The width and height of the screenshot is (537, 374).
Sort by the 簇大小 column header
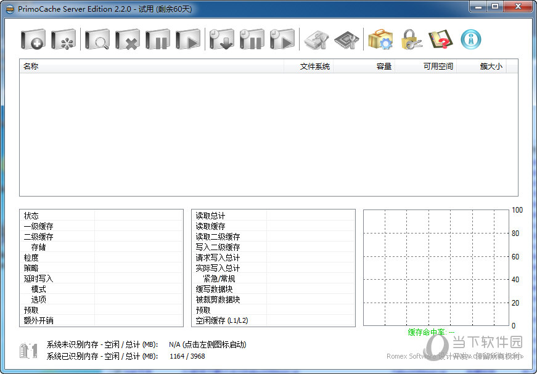tap(481, 66)
